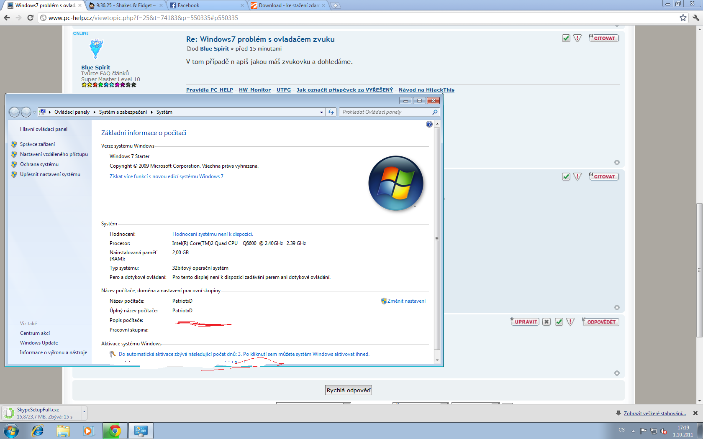This screenshot has width=703, height=439.
Task: Click the Systém a zabezpečení breadcrumb item
Action: [123, 112]
